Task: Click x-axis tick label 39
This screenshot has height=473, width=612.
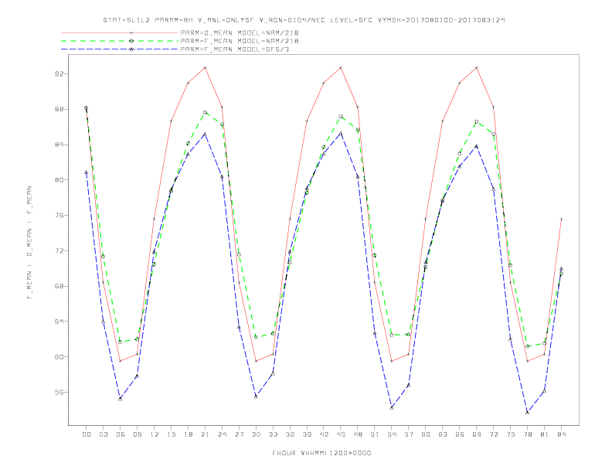Action: [x=307, y=434]
